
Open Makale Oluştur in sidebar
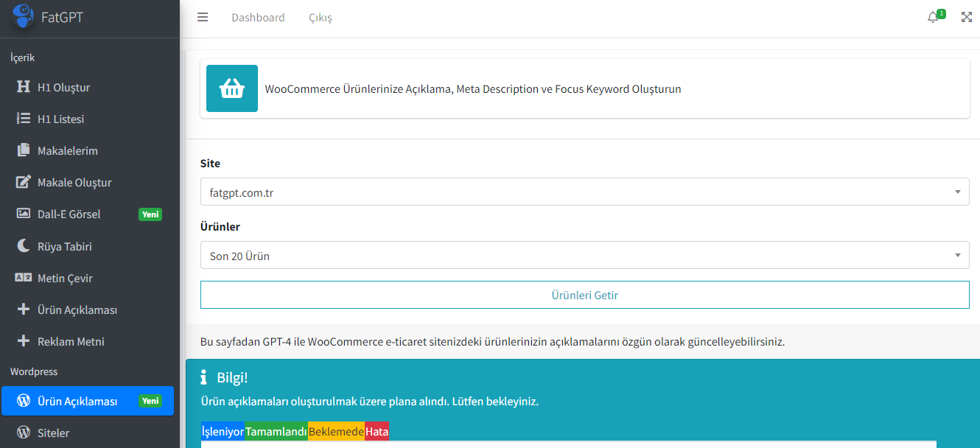click(x=88, y=183)
